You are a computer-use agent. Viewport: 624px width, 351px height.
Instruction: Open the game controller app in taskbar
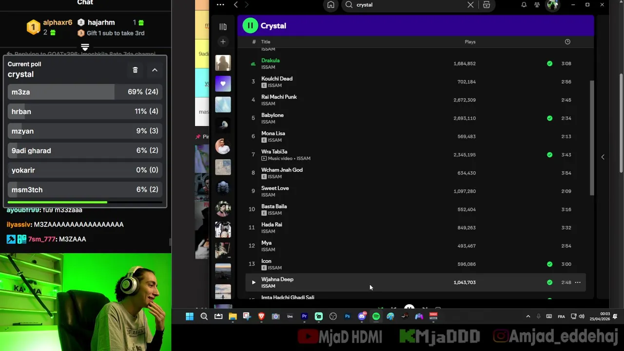(x=419, y=316)
